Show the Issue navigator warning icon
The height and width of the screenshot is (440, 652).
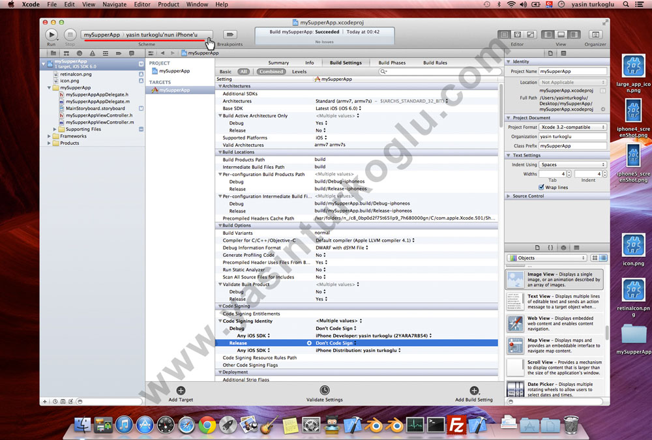click(93, 53)
